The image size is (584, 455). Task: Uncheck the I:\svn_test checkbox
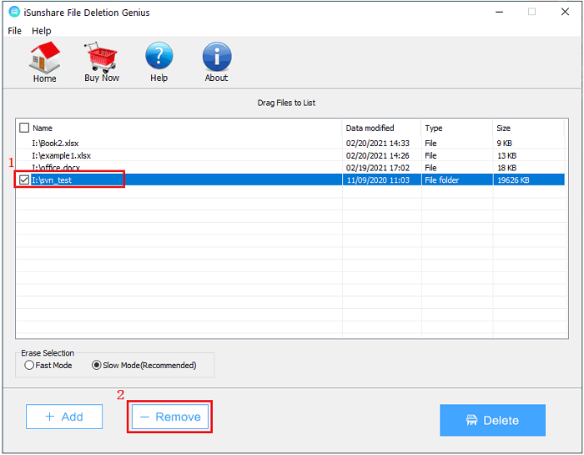coord(24,180)
